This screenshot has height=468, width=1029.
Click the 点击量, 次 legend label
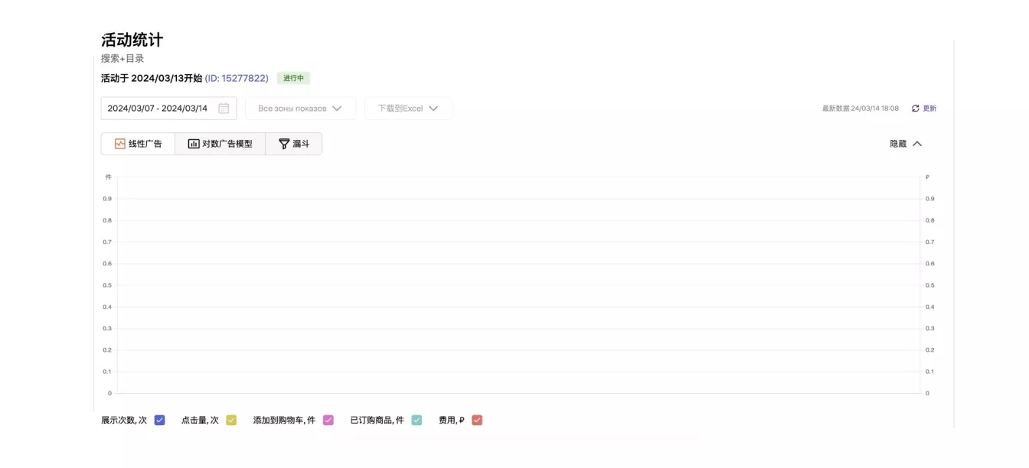click(200, 420)
